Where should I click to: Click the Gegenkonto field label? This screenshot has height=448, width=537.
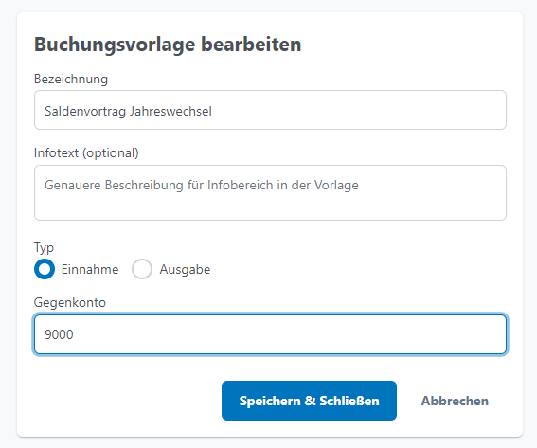coord(70,303)
